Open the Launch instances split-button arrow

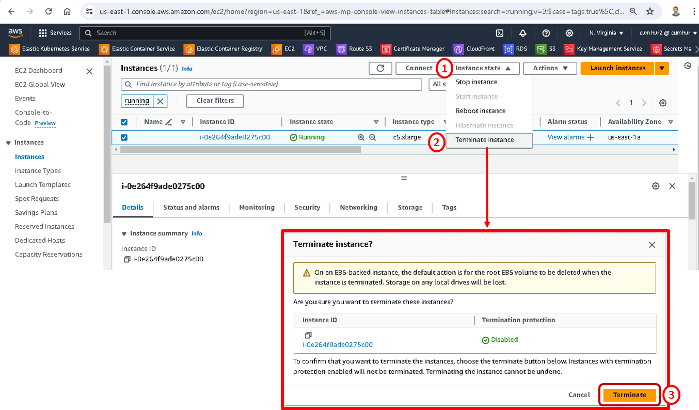(x=662, y=68)
